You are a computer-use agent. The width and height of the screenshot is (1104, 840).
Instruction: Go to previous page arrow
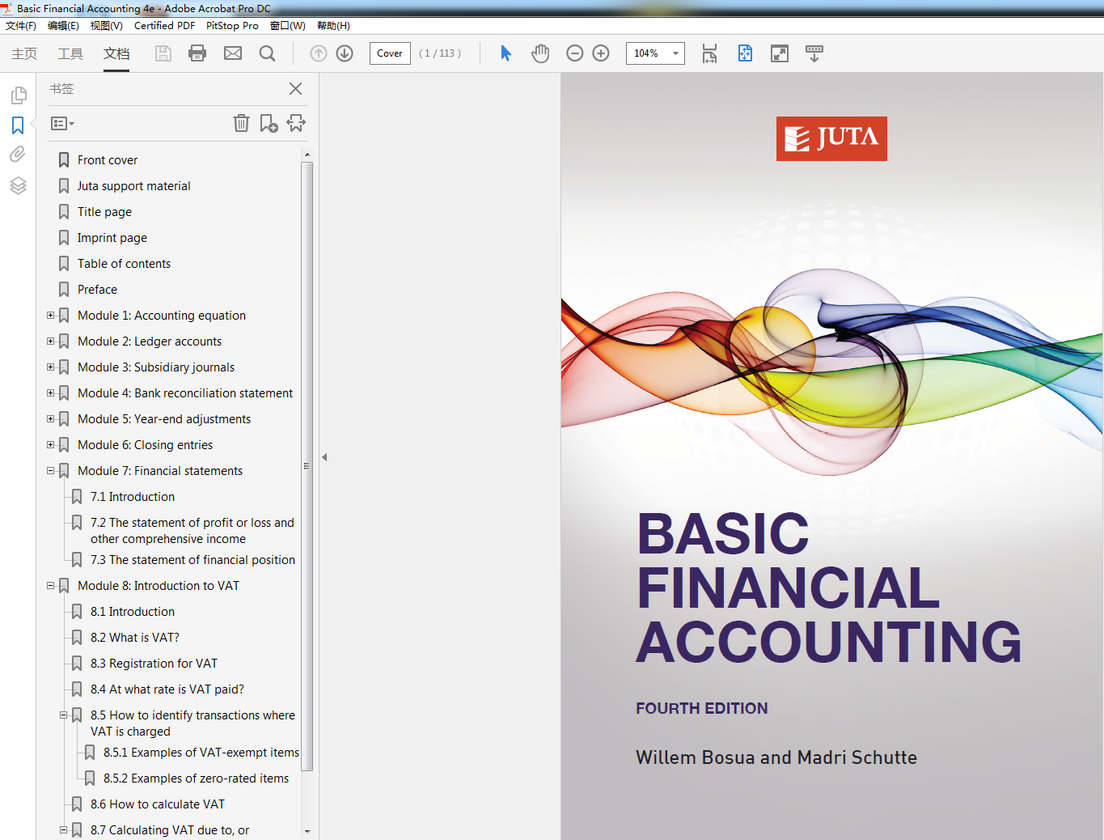pyautogui.click(x=319, y=53)
